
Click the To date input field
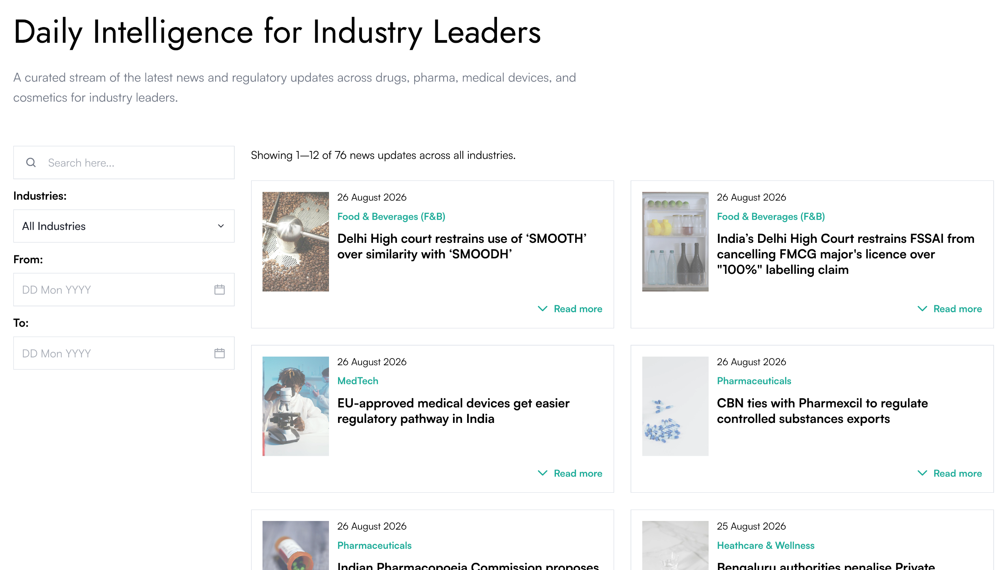124,353
